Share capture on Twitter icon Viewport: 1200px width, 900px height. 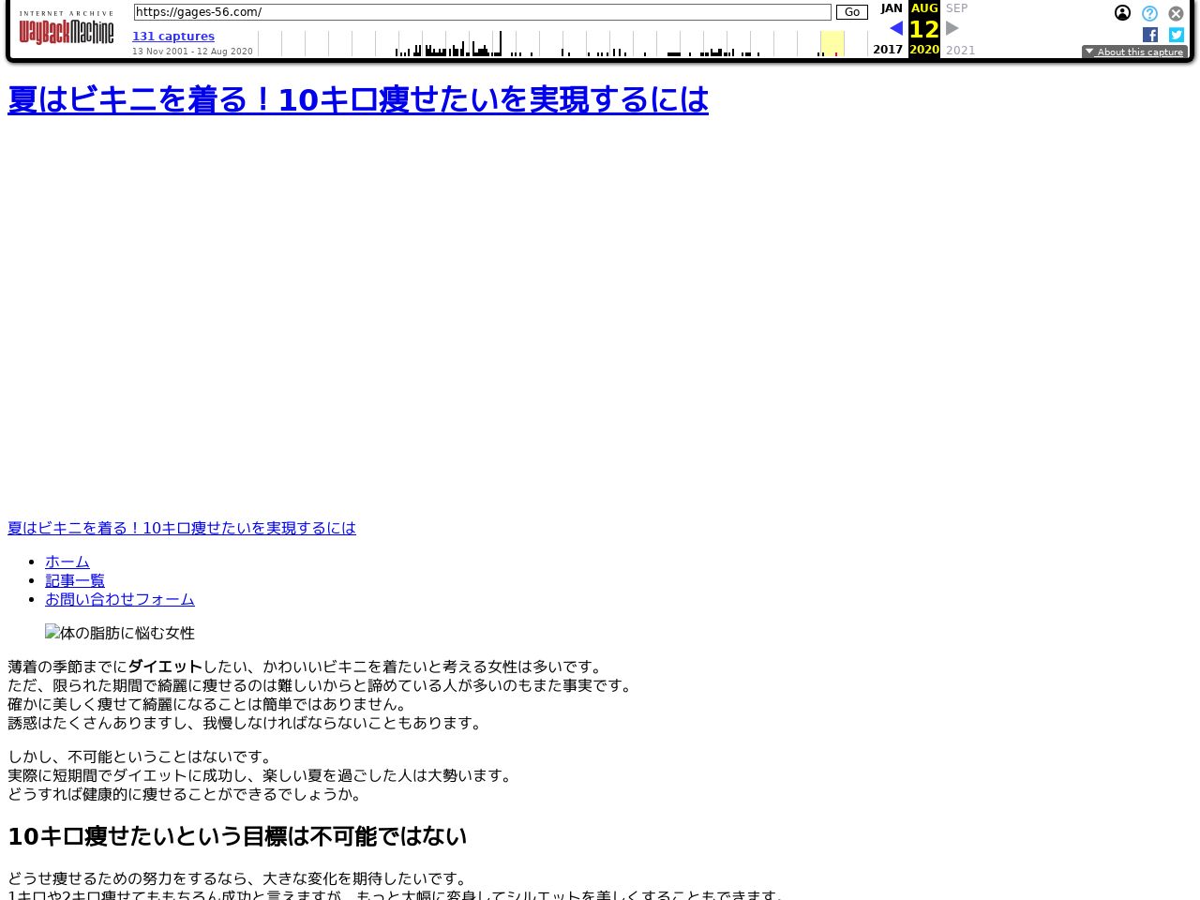[1176, 35]
